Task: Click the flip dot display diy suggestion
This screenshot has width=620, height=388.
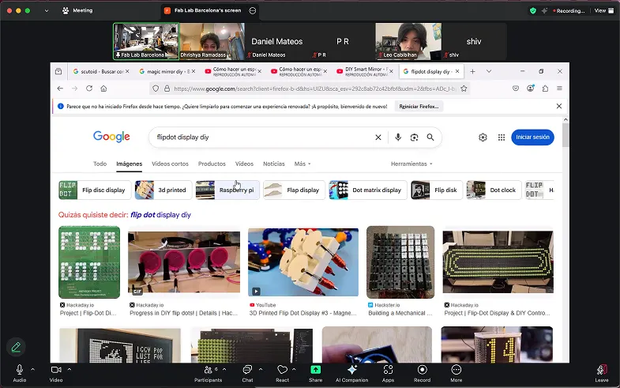Action: tap(160, 215)
